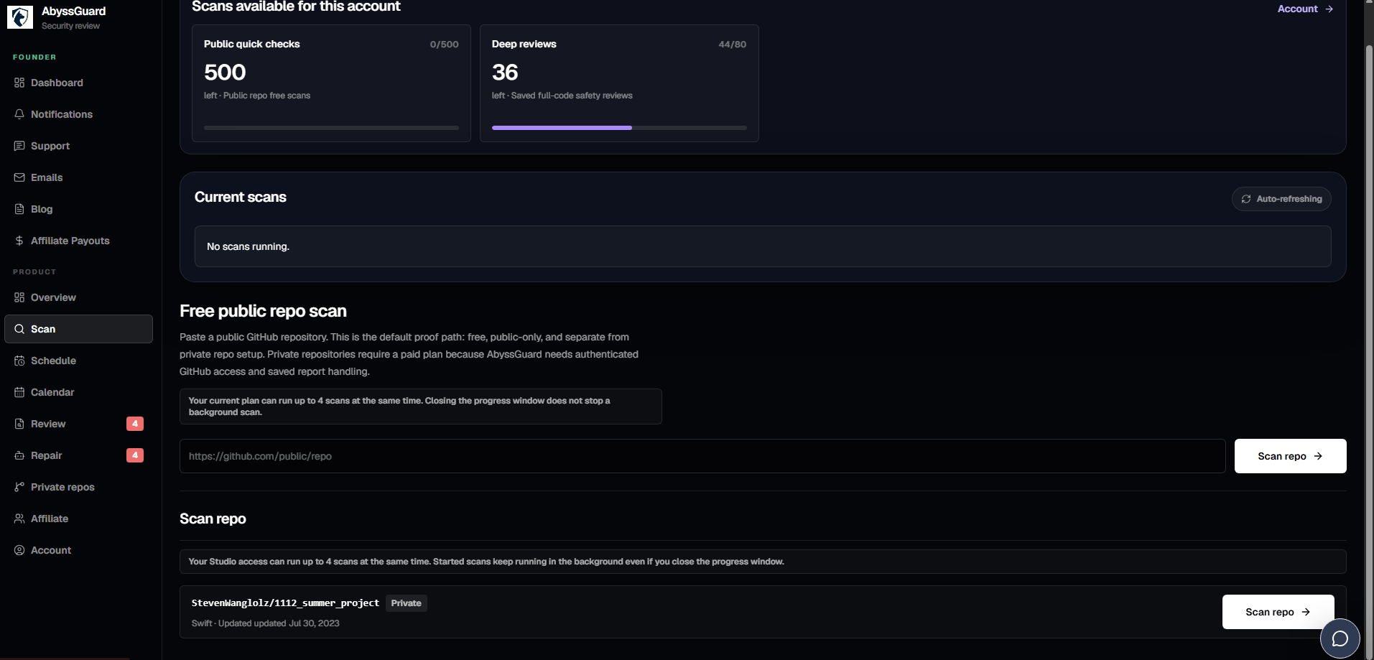This screenshot has width=1374, height=660.
Task: Click the 'Current scans' heading
Action: (x=241, y=197)
